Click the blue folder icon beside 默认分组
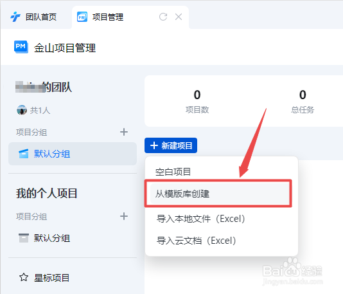The height and width of the screenshot is (294, 343). click(x=24, y=154)
